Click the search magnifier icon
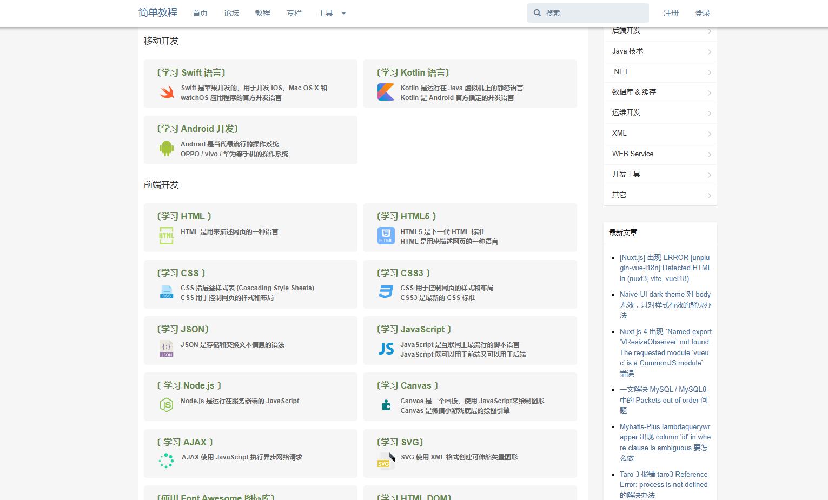 537,13
